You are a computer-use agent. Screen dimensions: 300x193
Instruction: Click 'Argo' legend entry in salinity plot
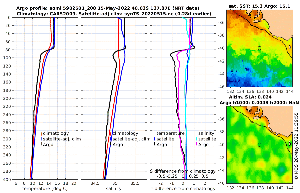(118, 145)
